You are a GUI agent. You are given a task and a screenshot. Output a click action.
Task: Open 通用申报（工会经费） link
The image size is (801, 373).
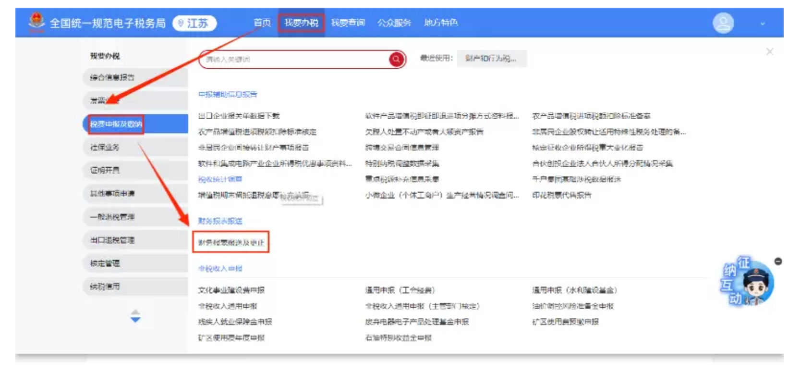400,290
